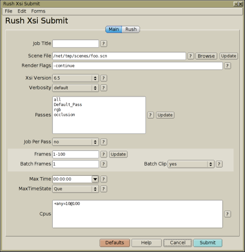245x252 pixels.
Task: Show help for the Cpus field
Action: coord(227,214)
